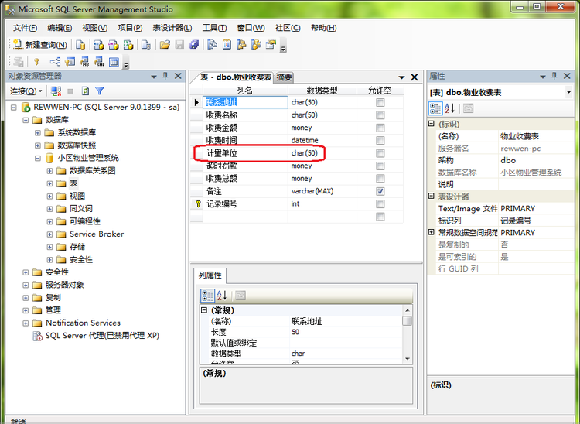Open Object Explorer toolbar icon
Screen dimensions: 580x424
coord(241,45)
